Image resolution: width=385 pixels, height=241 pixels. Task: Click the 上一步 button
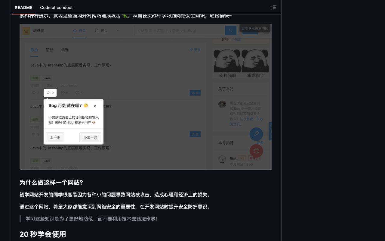(55, 137)
